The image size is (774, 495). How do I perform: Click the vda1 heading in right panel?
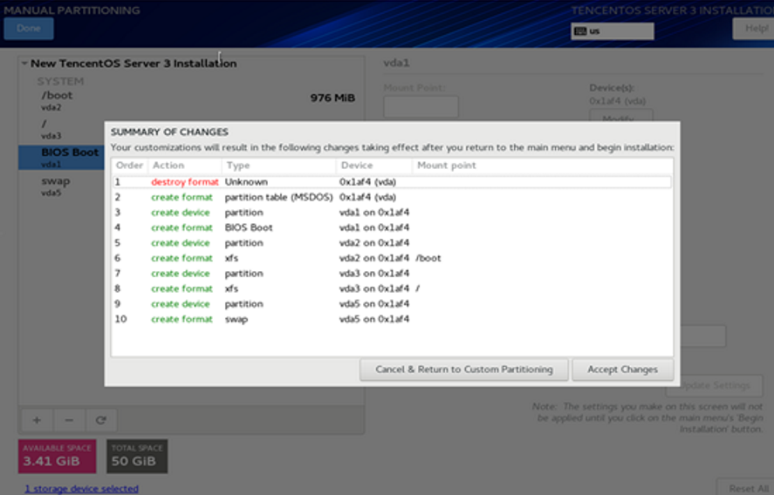point(396,63)
